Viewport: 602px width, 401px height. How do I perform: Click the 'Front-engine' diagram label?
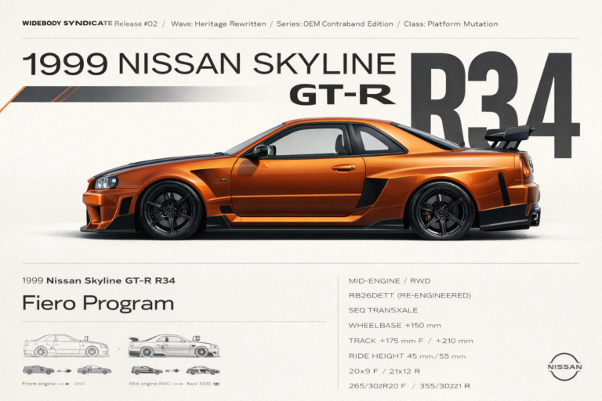point(38,384)
